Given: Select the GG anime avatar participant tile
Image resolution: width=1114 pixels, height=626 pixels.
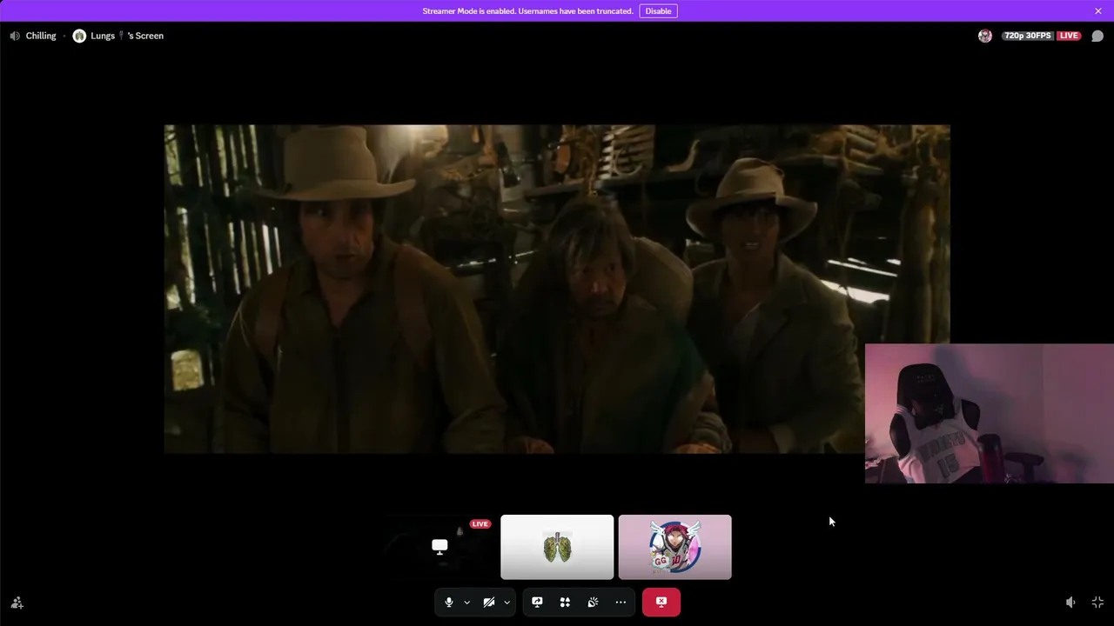Looking at the screenshot, I should coord(674,547).
